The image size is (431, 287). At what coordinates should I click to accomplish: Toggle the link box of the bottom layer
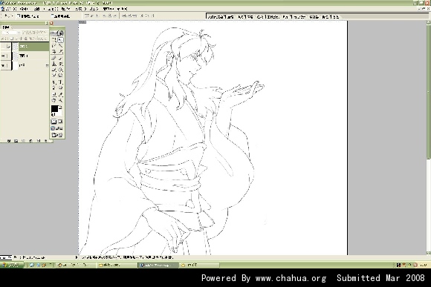[8, 65]
